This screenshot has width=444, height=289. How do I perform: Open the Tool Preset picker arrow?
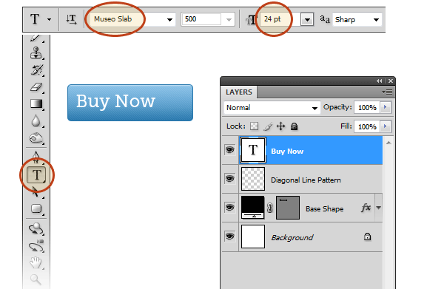click(50, 19)
